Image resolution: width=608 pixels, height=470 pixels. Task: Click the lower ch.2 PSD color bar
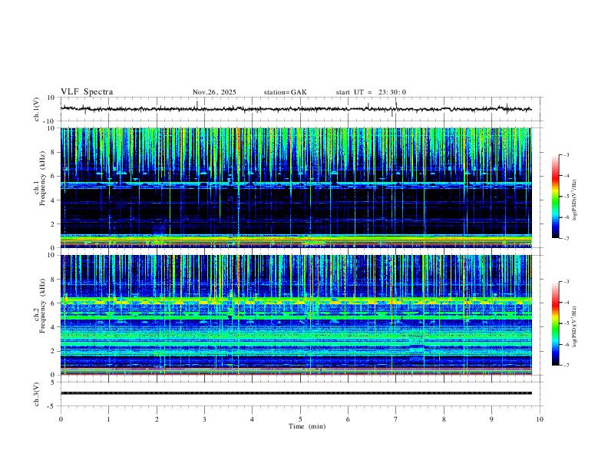(x=556, y=323)
